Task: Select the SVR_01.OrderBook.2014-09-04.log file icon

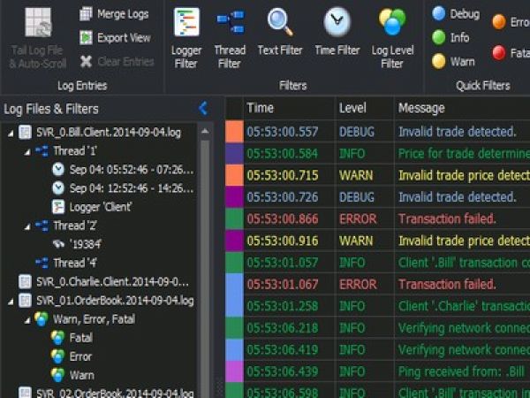Action: 25,300
